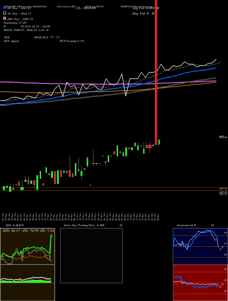Click the 1027.55 price level label
The height and width of the screenshot is (301, 228).
coord(223,189)
